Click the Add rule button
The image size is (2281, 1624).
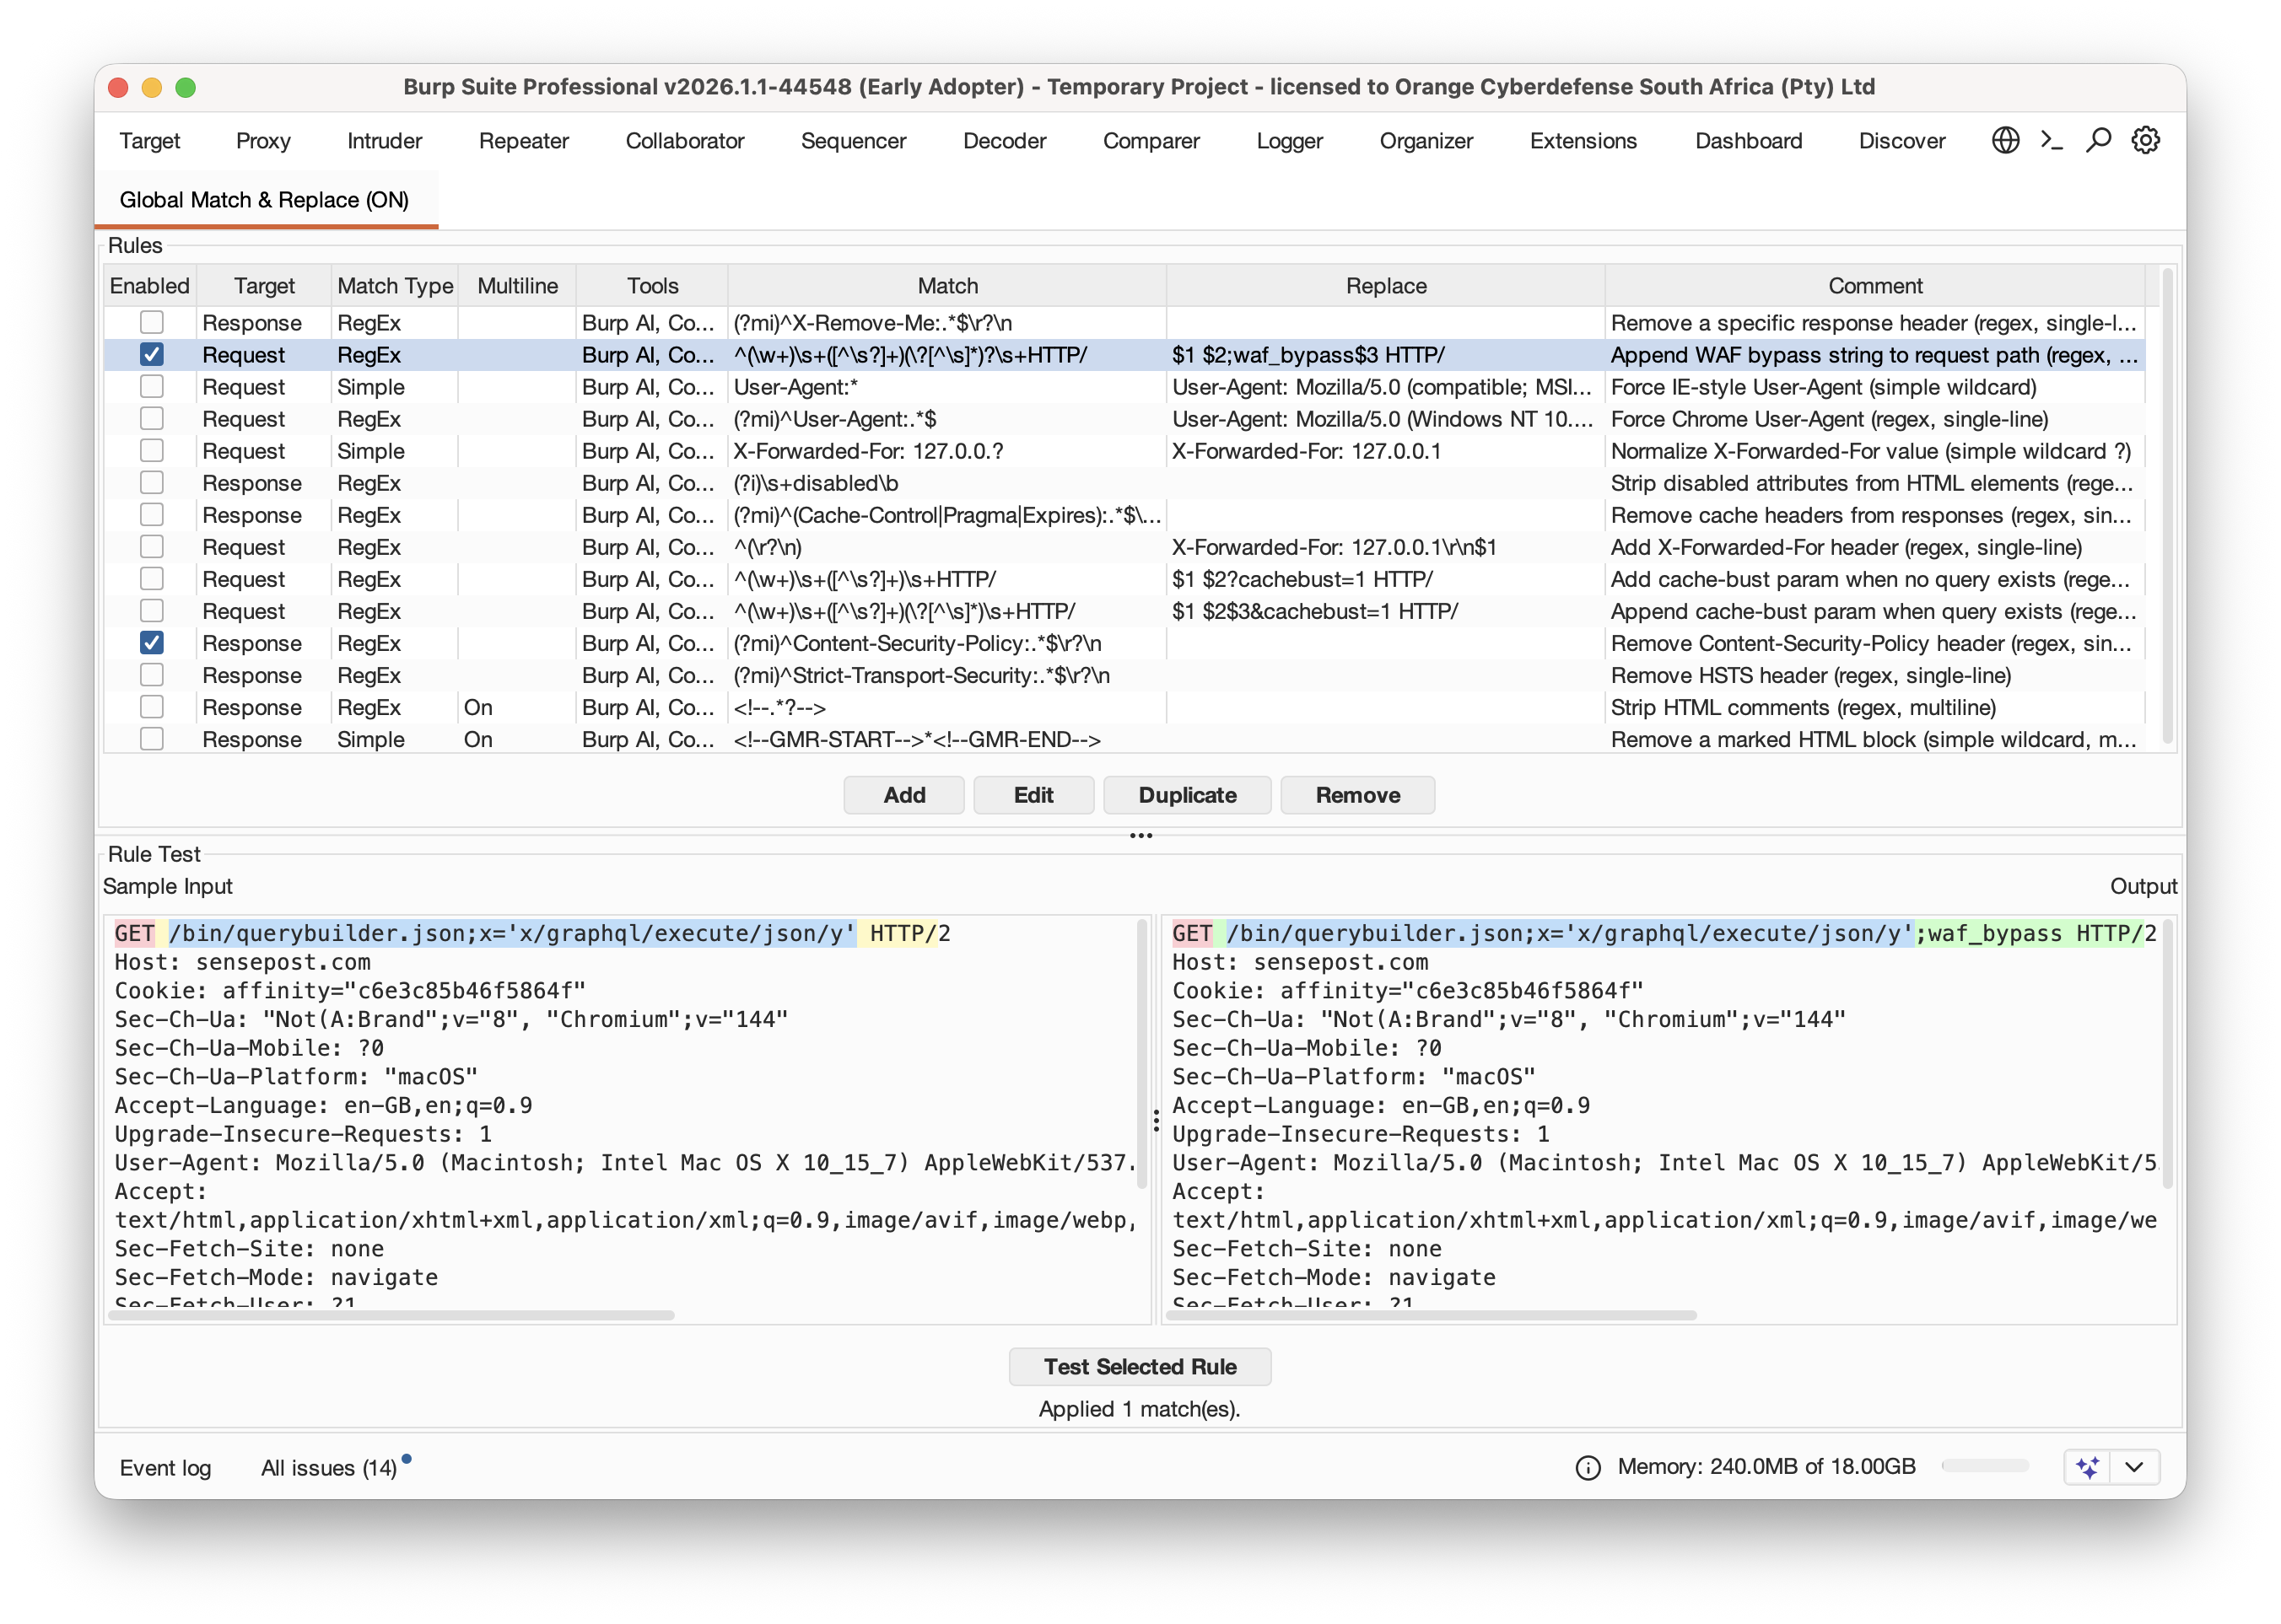coord(903,795)
